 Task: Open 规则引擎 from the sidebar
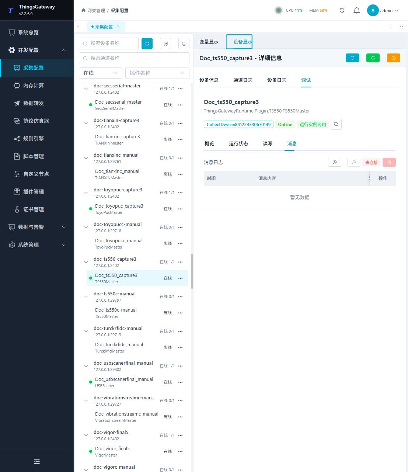37,139
